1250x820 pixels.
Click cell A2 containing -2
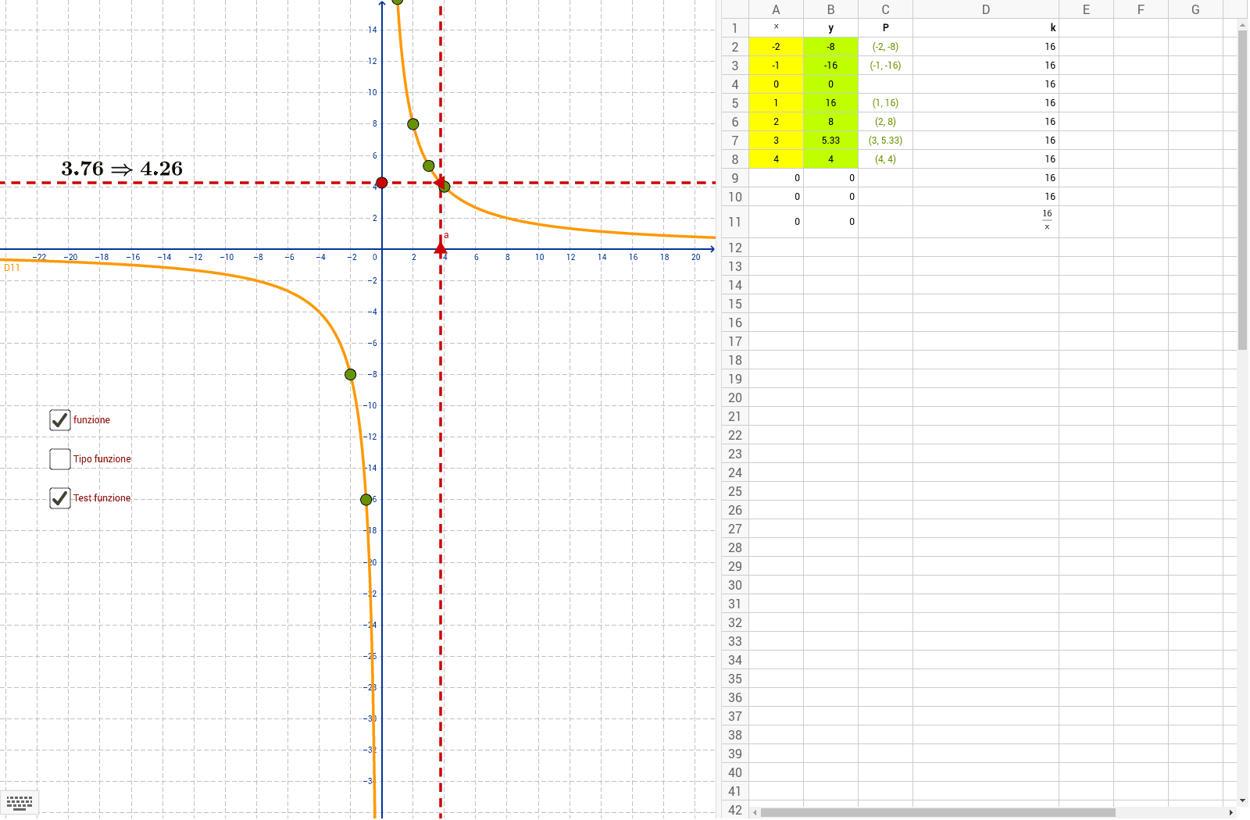776,47
